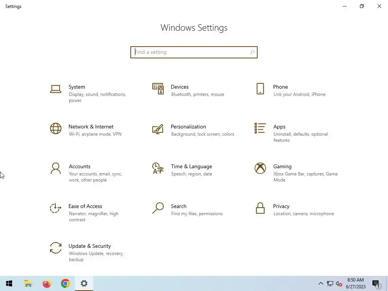Open the Privacy title link
This screenshot has width=388, height=291.
281,206
